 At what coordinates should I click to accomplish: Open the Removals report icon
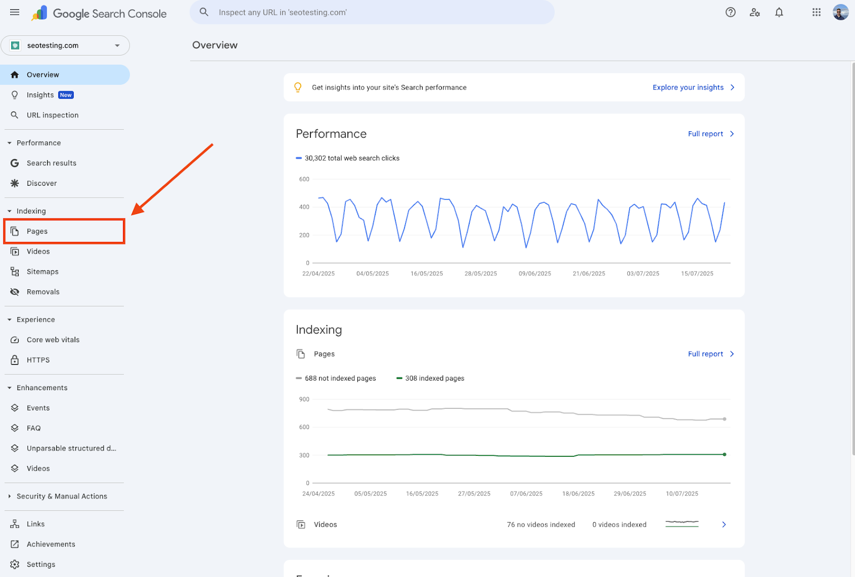point(14,291)
